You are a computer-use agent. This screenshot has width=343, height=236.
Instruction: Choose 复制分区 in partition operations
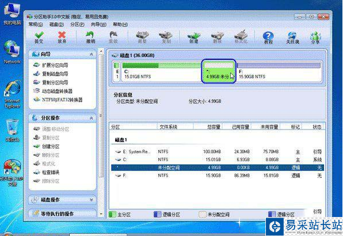coord(47,138)
